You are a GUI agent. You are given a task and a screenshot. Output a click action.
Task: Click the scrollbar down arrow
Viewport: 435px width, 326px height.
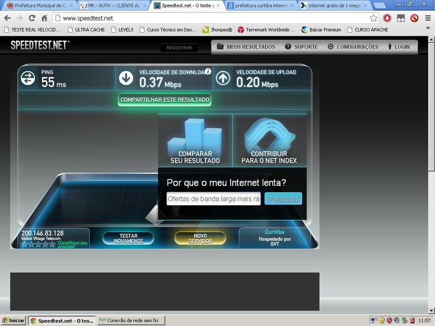pyautogui.click(x=431, y=311)
